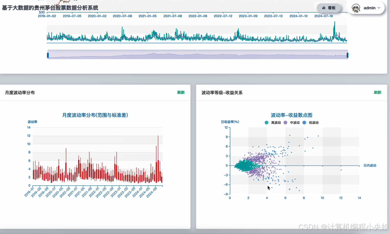This screenshot has width=390, height=234.
Task: Click the 基于大数据的贵州茅台股票数据分析系统 title
Action: pyautogui.click(x=50, y=8)
